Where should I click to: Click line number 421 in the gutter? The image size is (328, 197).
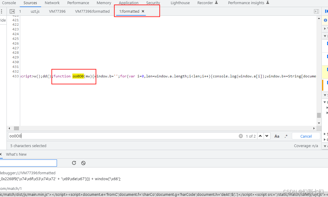[15, 20]
